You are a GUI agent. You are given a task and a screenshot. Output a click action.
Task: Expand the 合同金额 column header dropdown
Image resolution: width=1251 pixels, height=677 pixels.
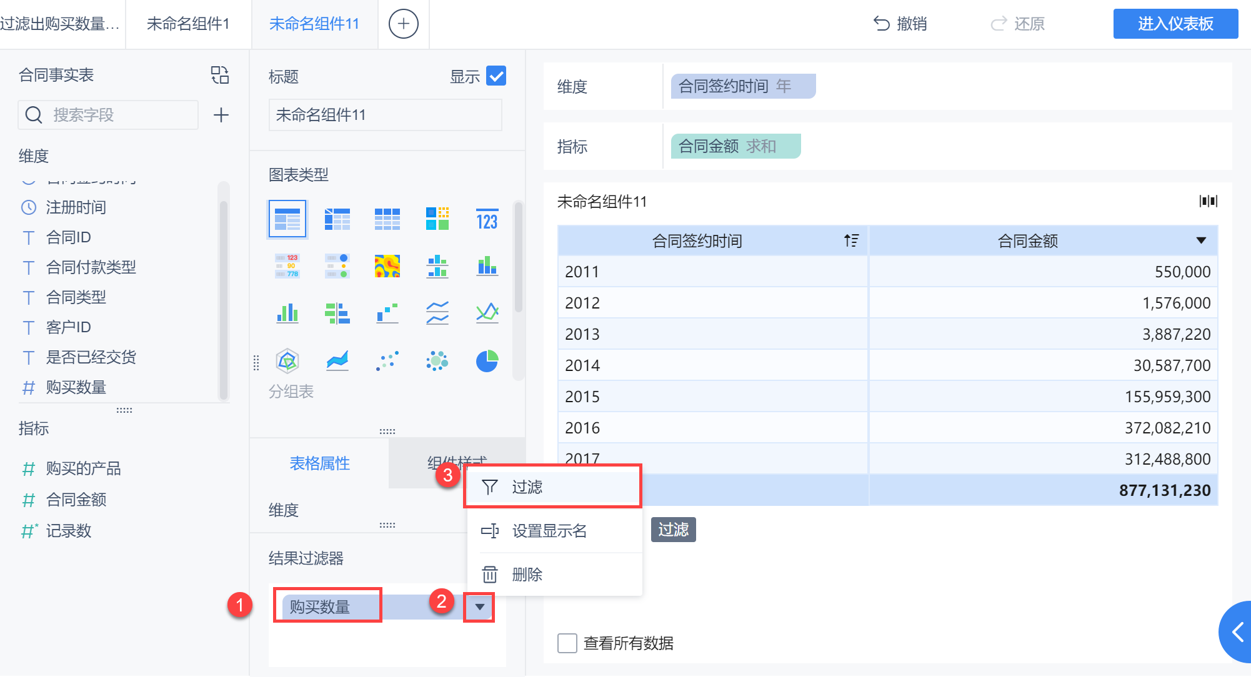click(1201, 240)
